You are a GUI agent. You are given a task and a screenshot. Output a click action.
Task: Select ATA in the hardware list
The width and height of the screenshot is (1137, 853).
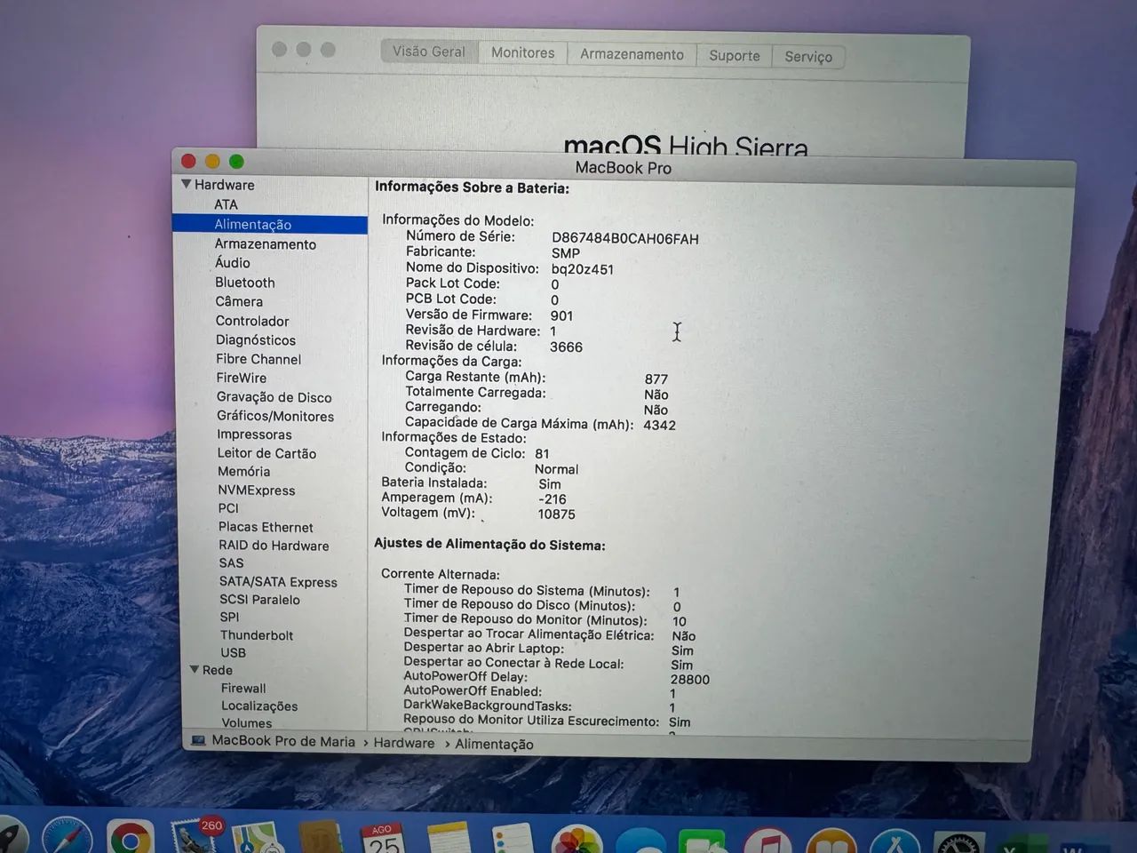coord(226,204)
